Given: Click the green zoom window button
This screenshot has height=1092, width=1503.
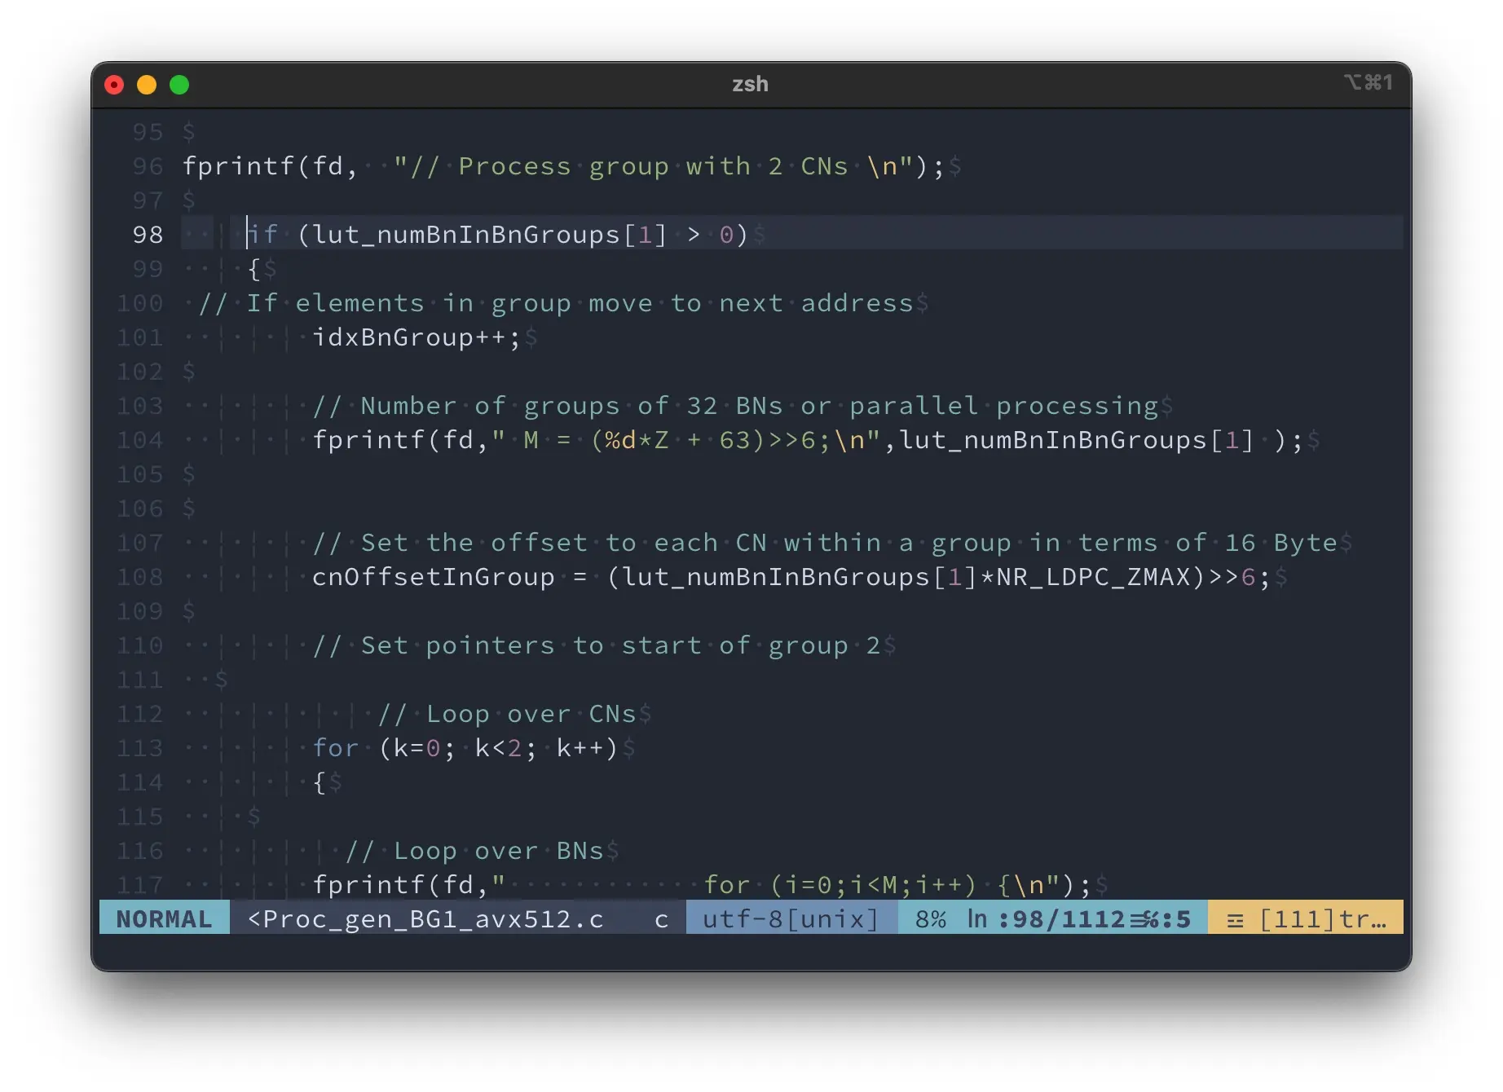Looking at the screenshot, I should coord(179,85).
